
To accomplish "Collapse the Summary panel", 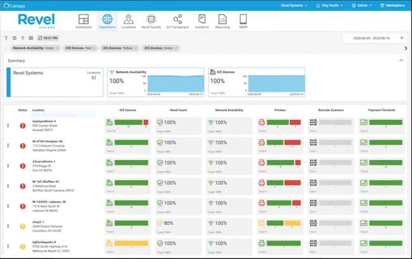I will tap(401, 60).
